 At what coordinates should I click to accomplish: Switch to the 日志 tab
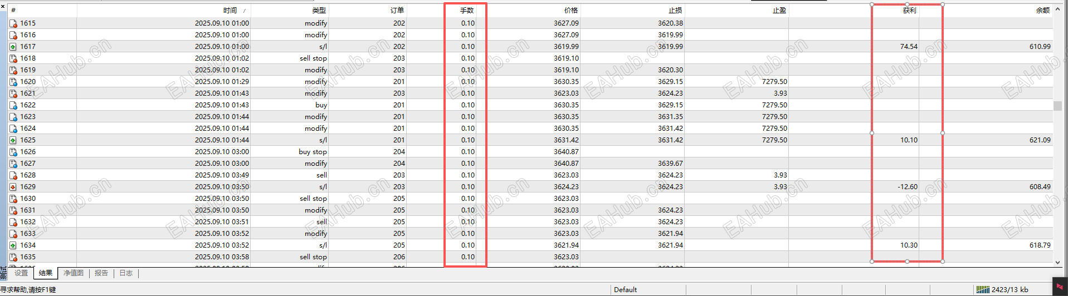tap(126, 273)
